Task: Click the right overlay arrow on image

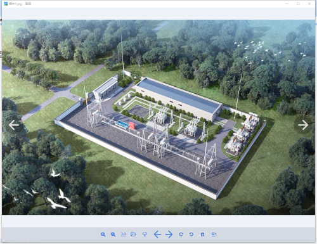Action: 303,125
